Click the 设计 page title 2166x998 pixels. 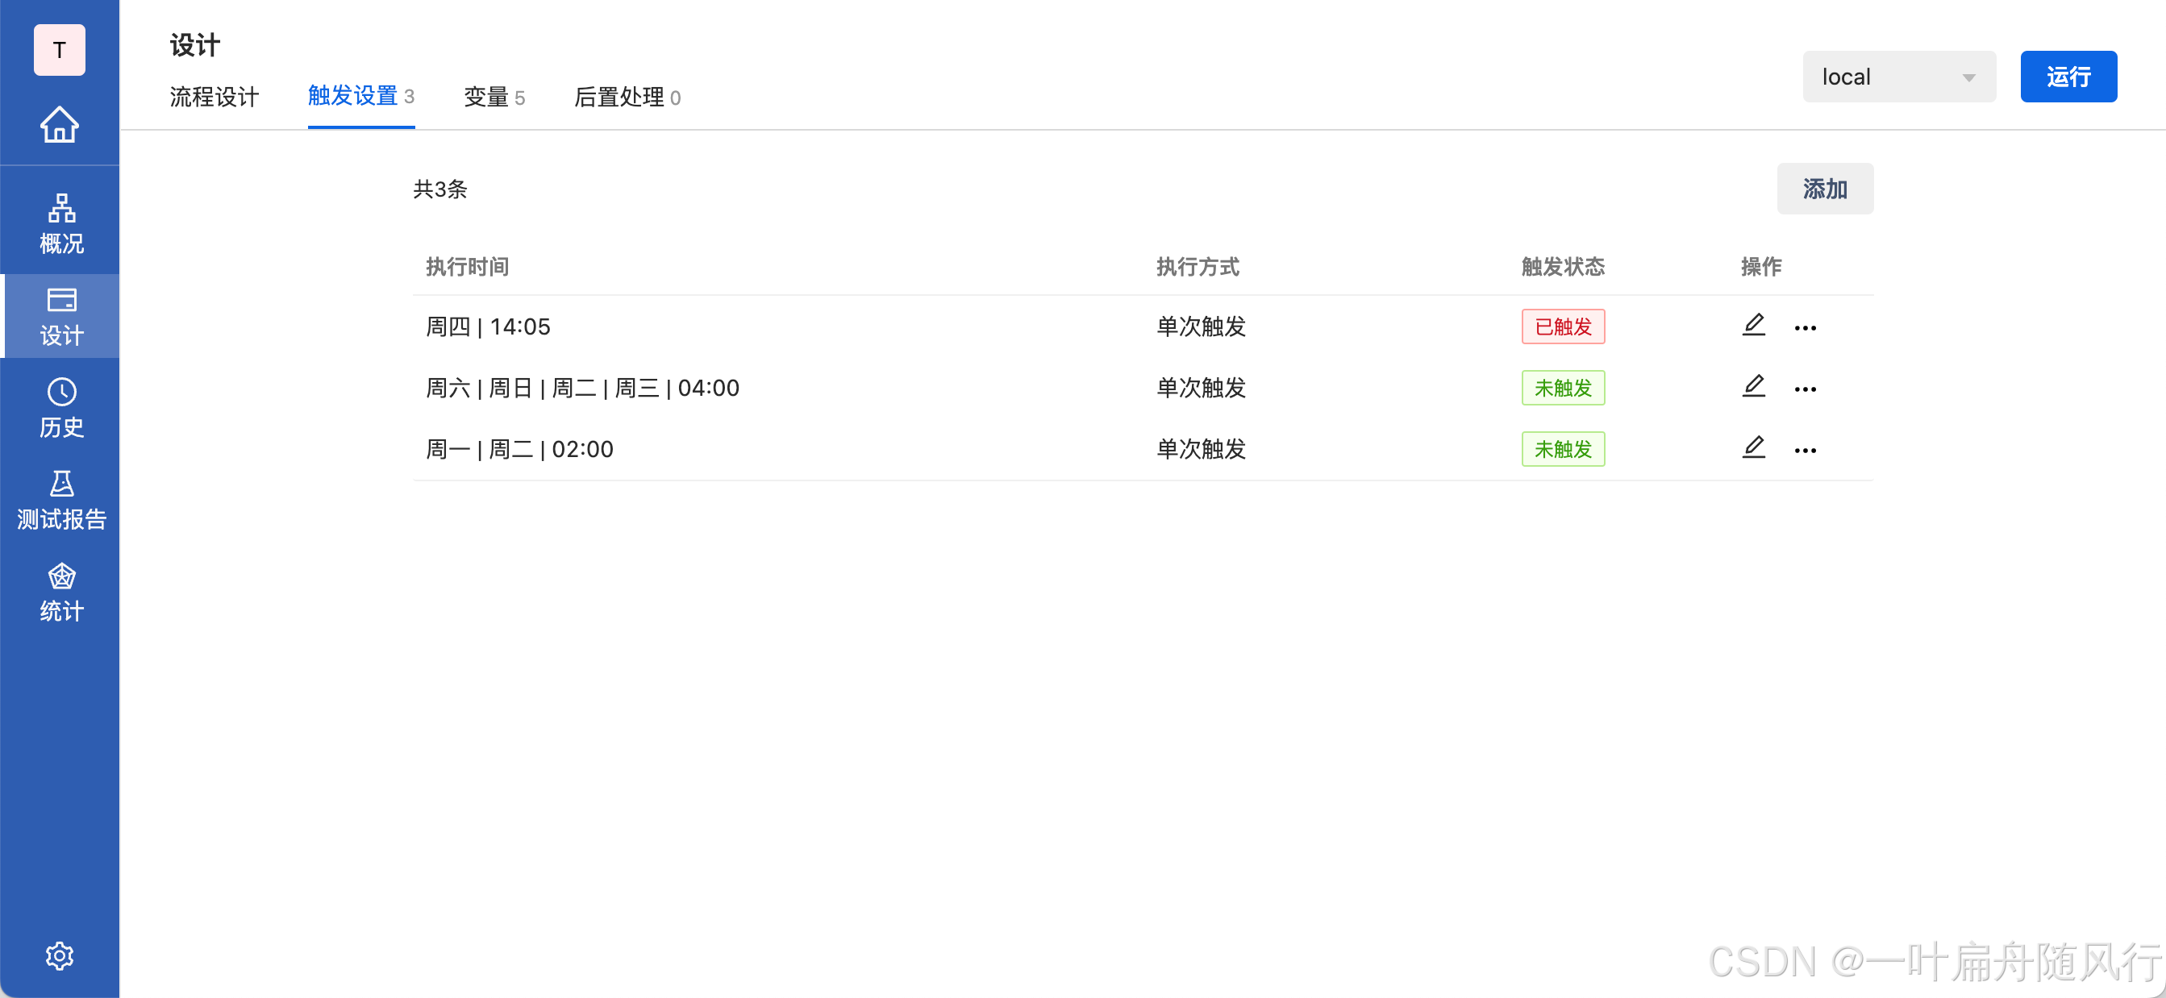tap(195, 45)
